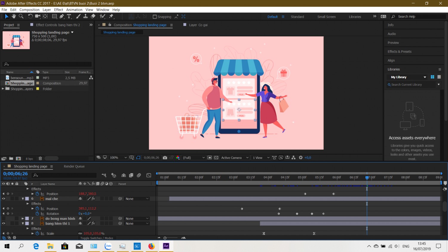
Task: Open the My Library dropdown
Action: tap(408, 77)
